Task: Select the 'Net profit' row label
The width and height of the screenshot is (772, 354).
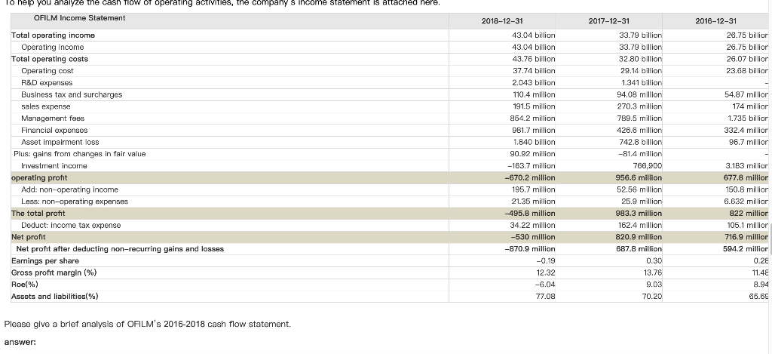Action: point(29,237)
